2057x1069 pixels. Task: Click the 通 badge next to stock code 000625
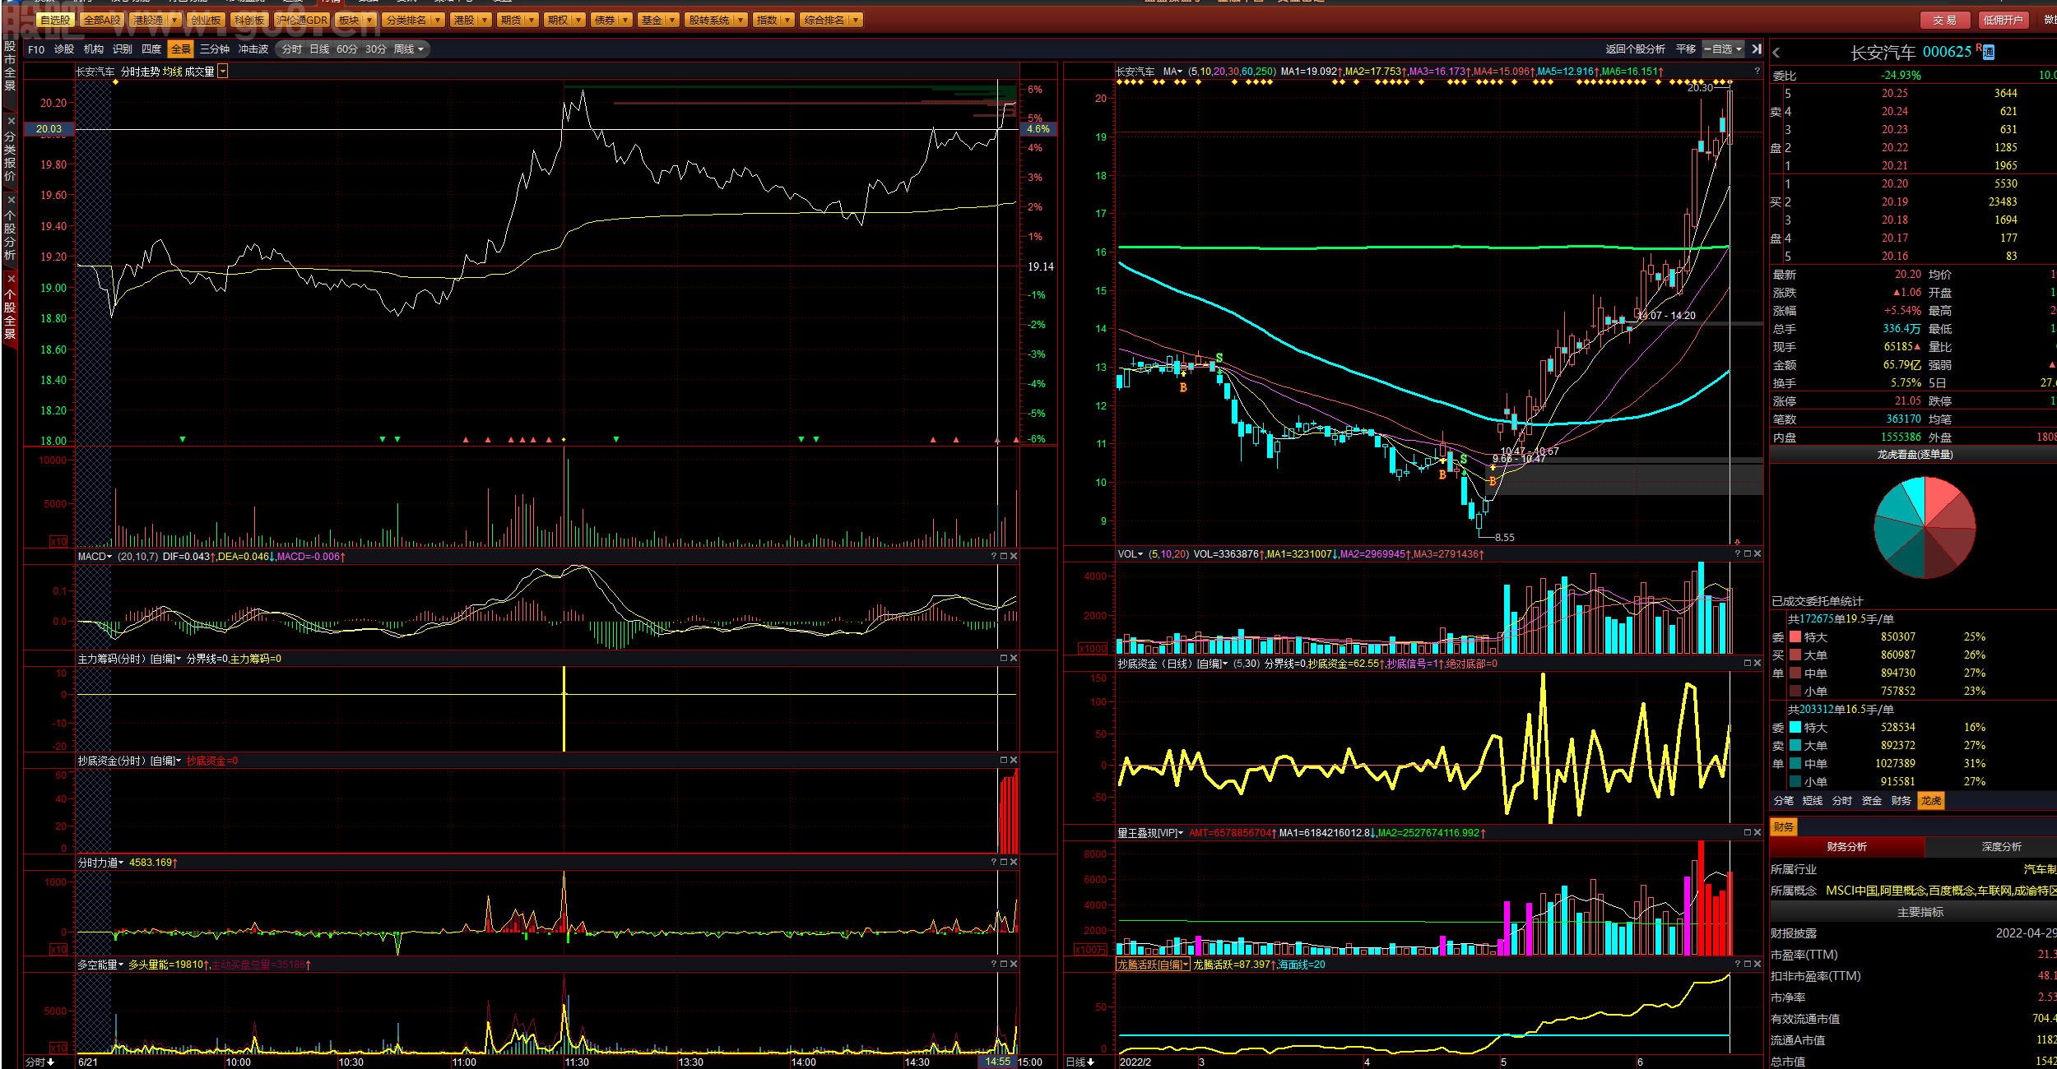[1989, 53]
